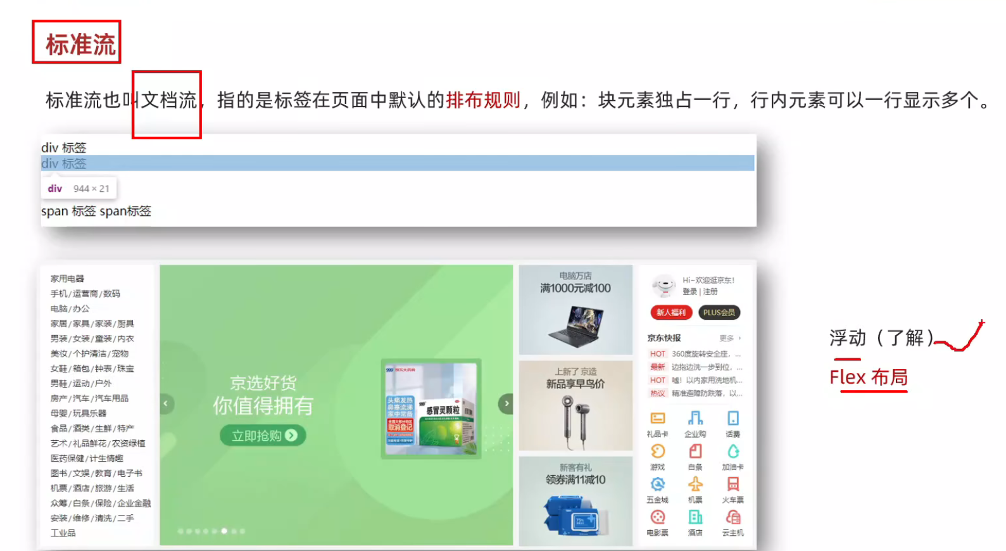Screen dimensions: 1006x551
Task: Select 家用电器 category
Action: (67, 279)
